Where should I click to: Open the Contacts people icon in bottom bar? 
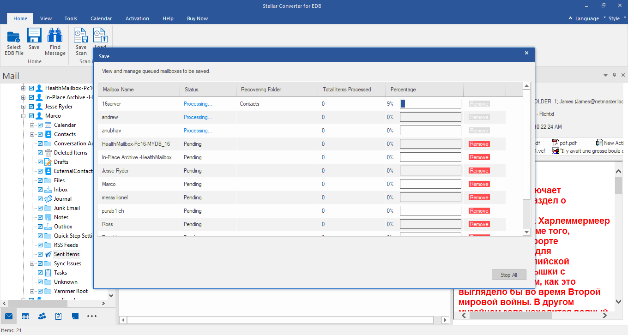42,316
